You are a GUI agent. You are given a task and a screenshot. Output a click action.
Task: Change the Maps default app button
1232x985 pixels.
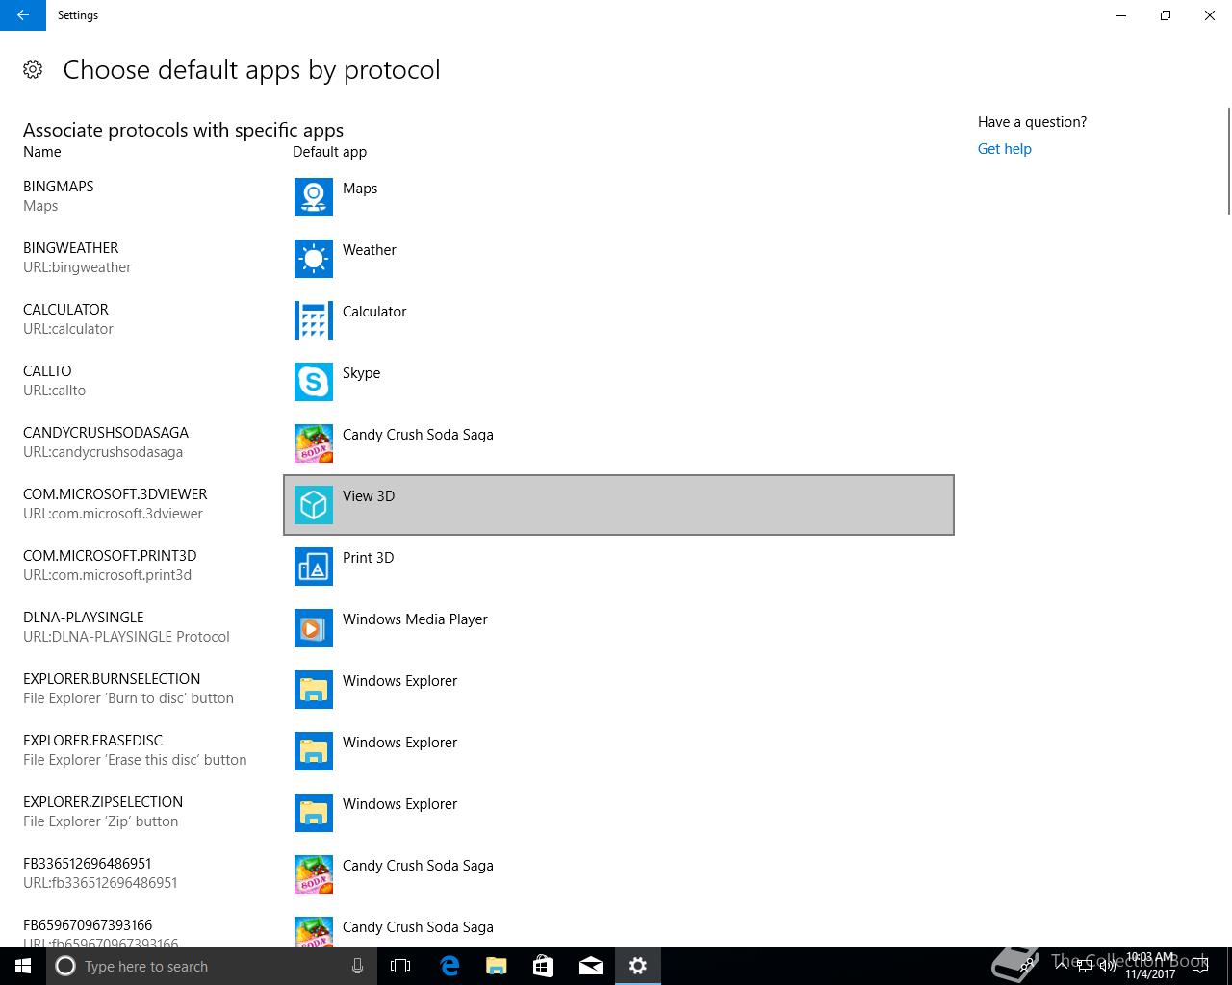[619, 197]
